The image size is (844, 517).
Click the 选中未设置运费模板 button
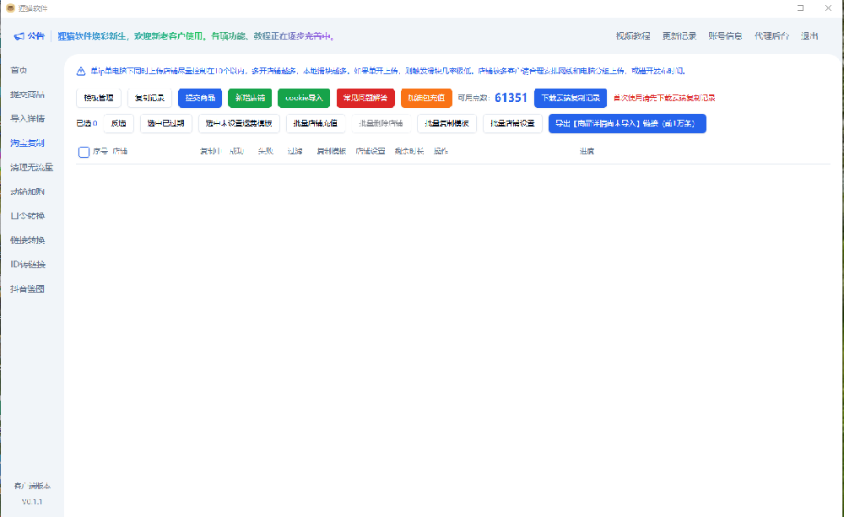coord(239,123)
